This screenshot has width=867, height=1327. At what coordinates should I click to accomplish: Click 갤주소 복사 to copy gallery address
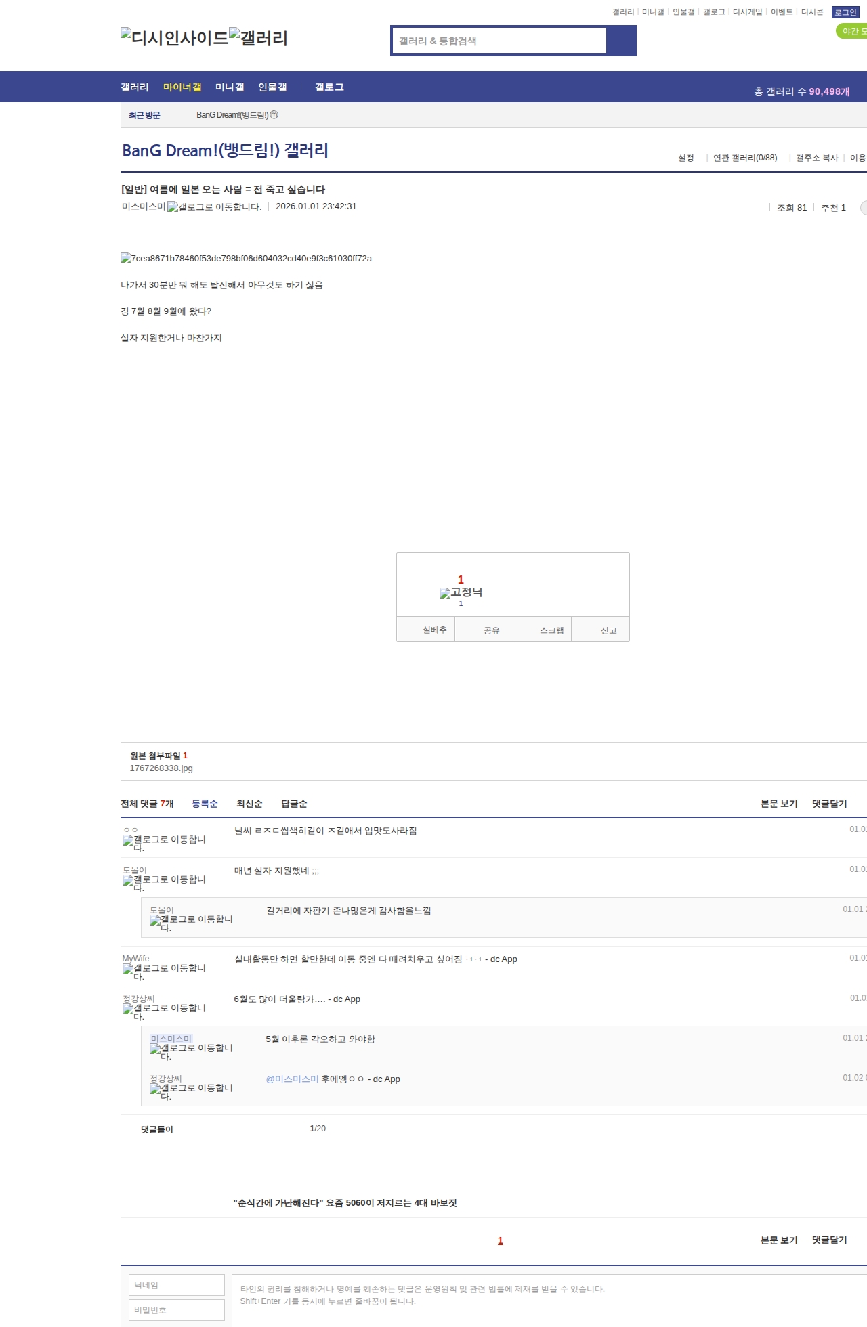point(817,158)
